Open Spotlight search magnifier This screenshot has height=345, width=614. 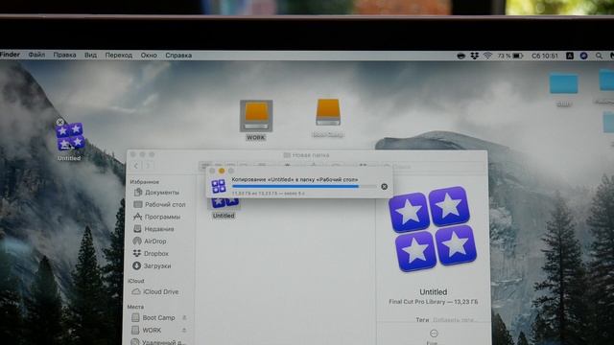pos(599,56)
